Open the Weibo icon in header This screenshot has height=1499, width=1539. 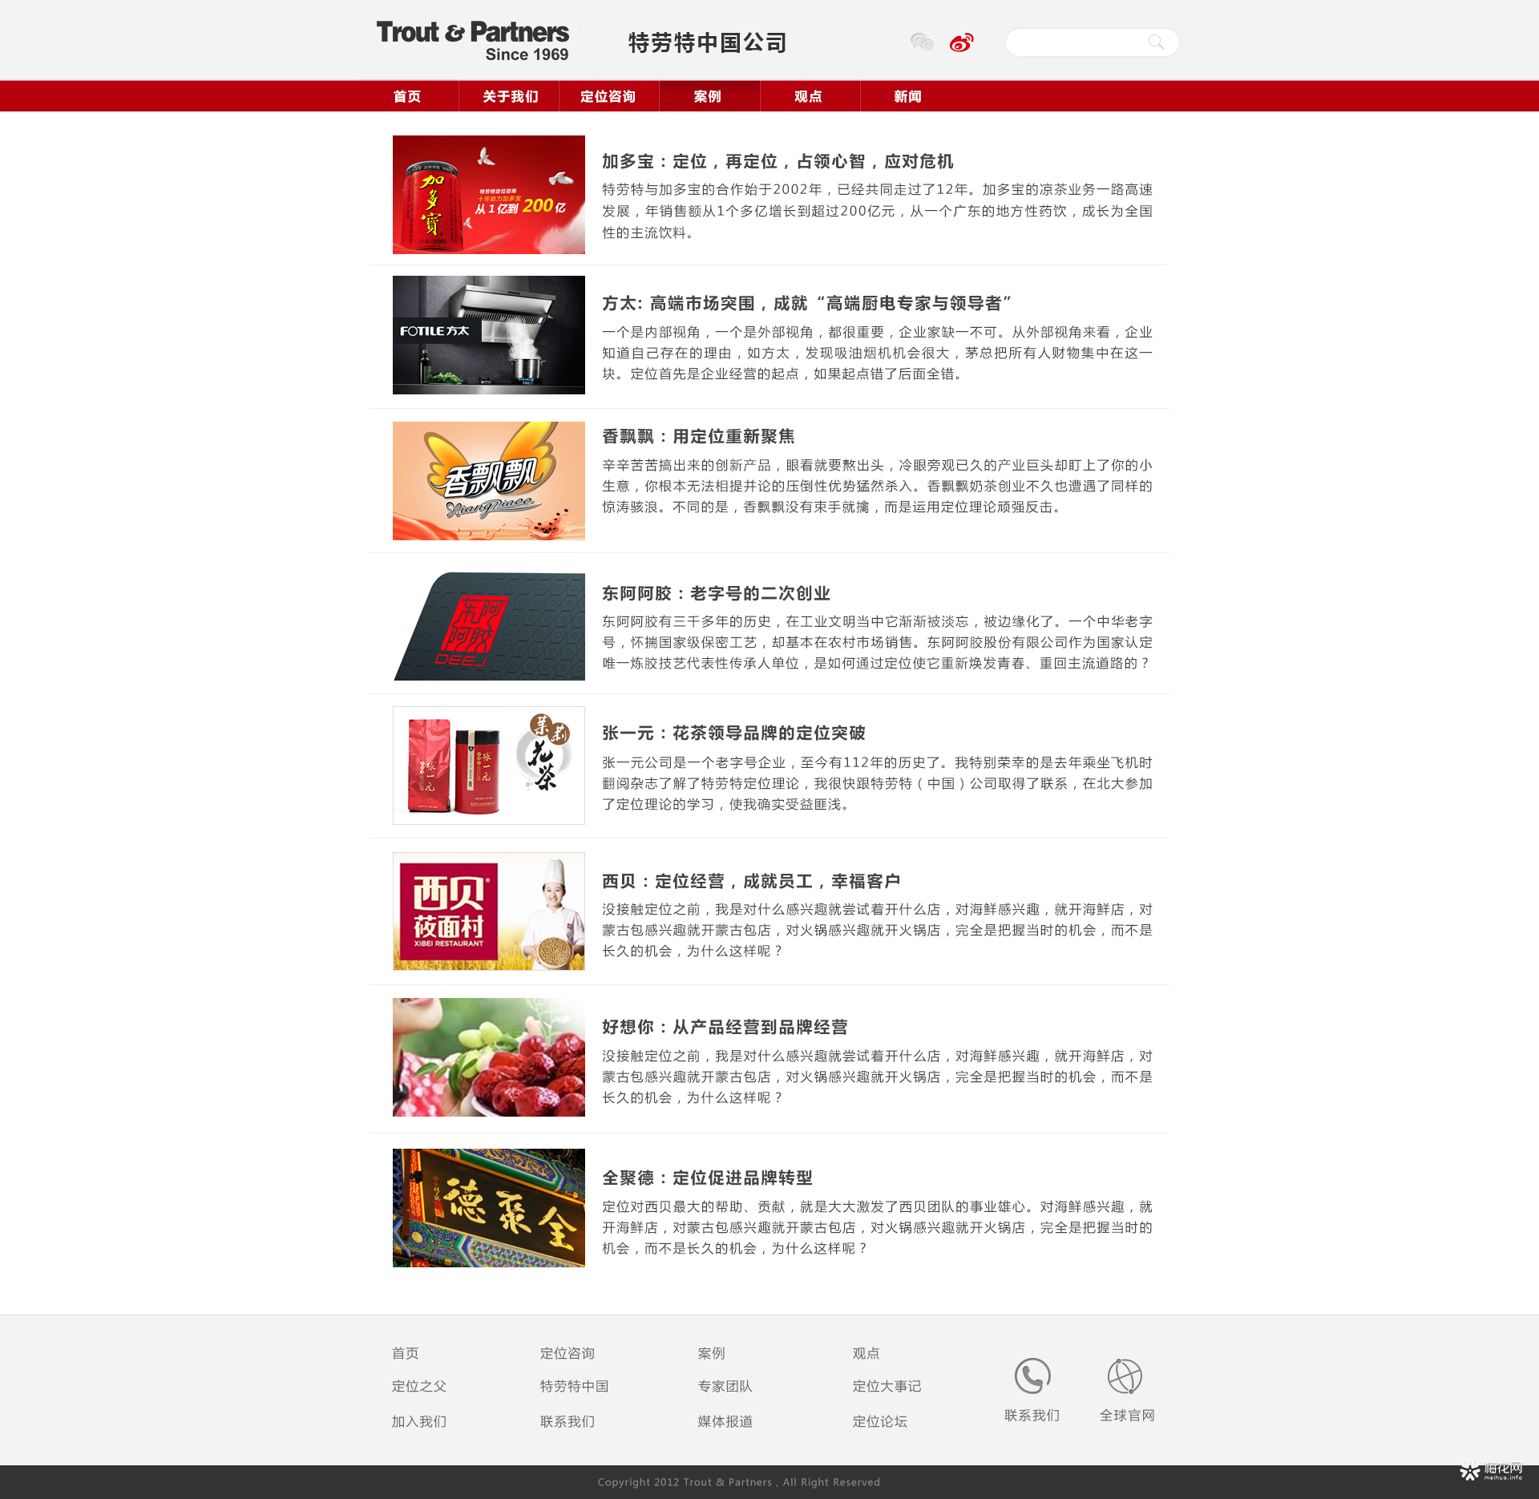pos(961,42)
